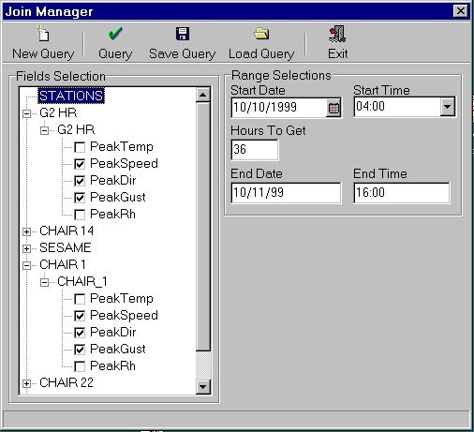Image resolution: width=474 pixels, height=432 pixels.
Task: Click the Hours To Get input field
Action: tap(254, 150)
